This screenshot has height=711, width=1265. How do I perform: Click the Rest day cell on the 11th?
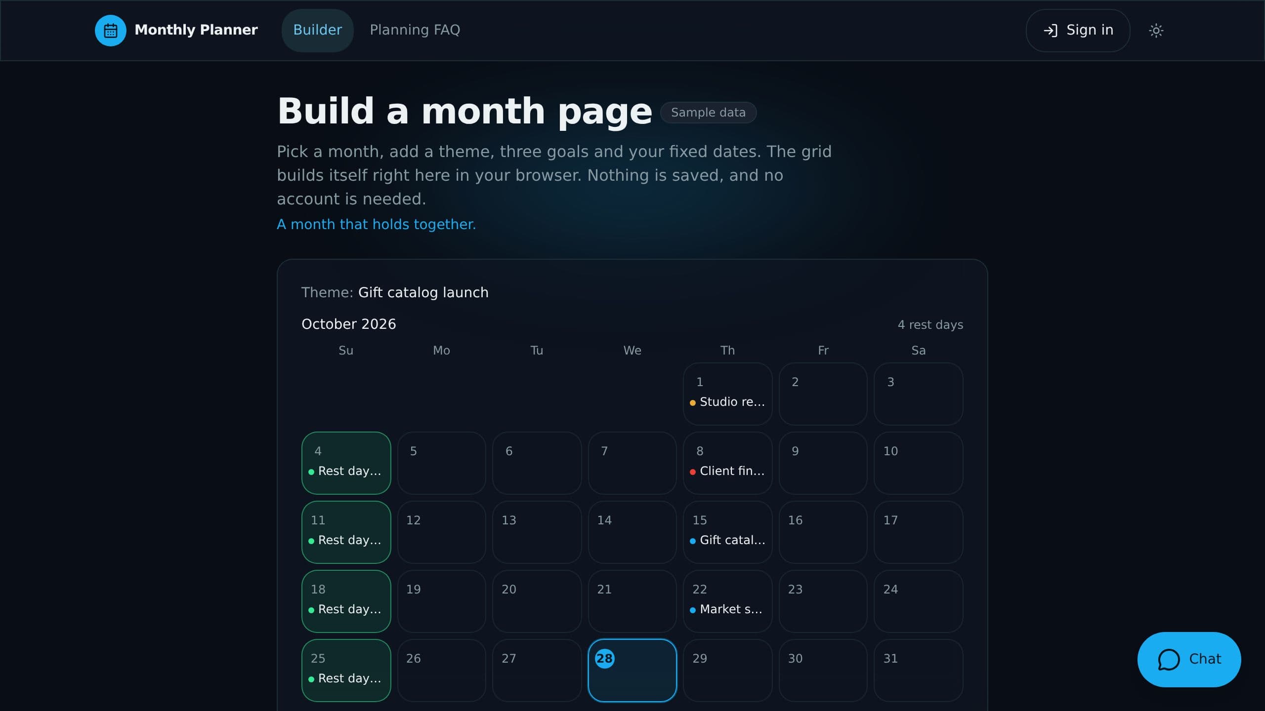point(346,532)
